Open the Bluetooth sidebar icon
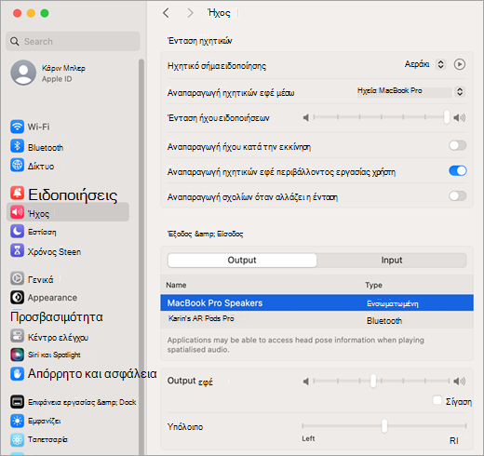 (17, 146)
